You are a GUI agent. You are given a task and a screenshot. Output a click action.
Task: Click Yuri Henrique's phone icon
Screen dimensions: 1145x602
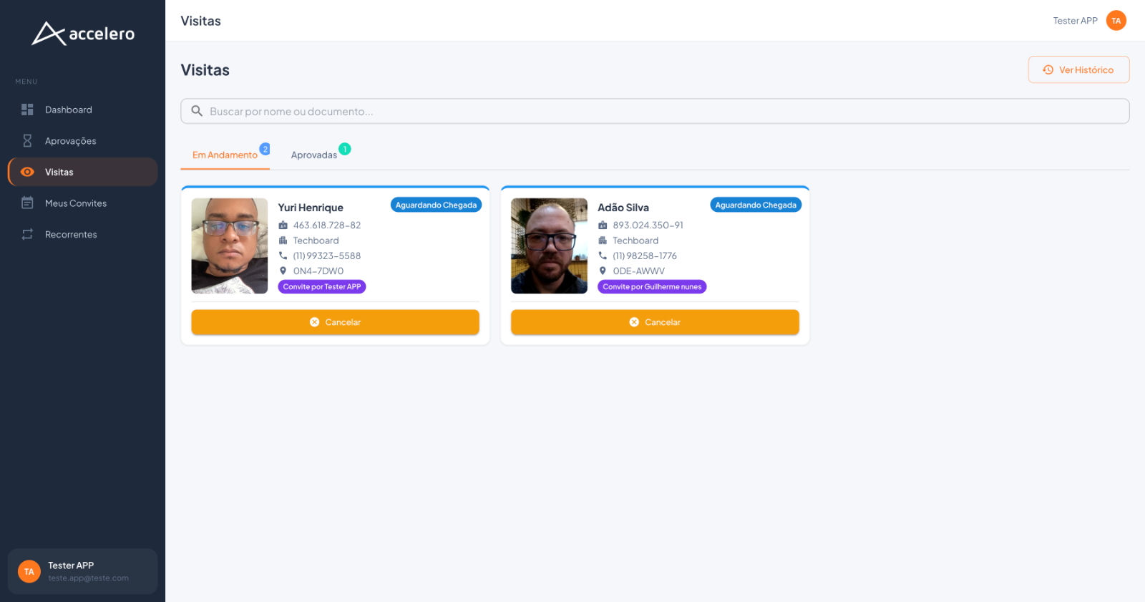(x=283, y=256)
